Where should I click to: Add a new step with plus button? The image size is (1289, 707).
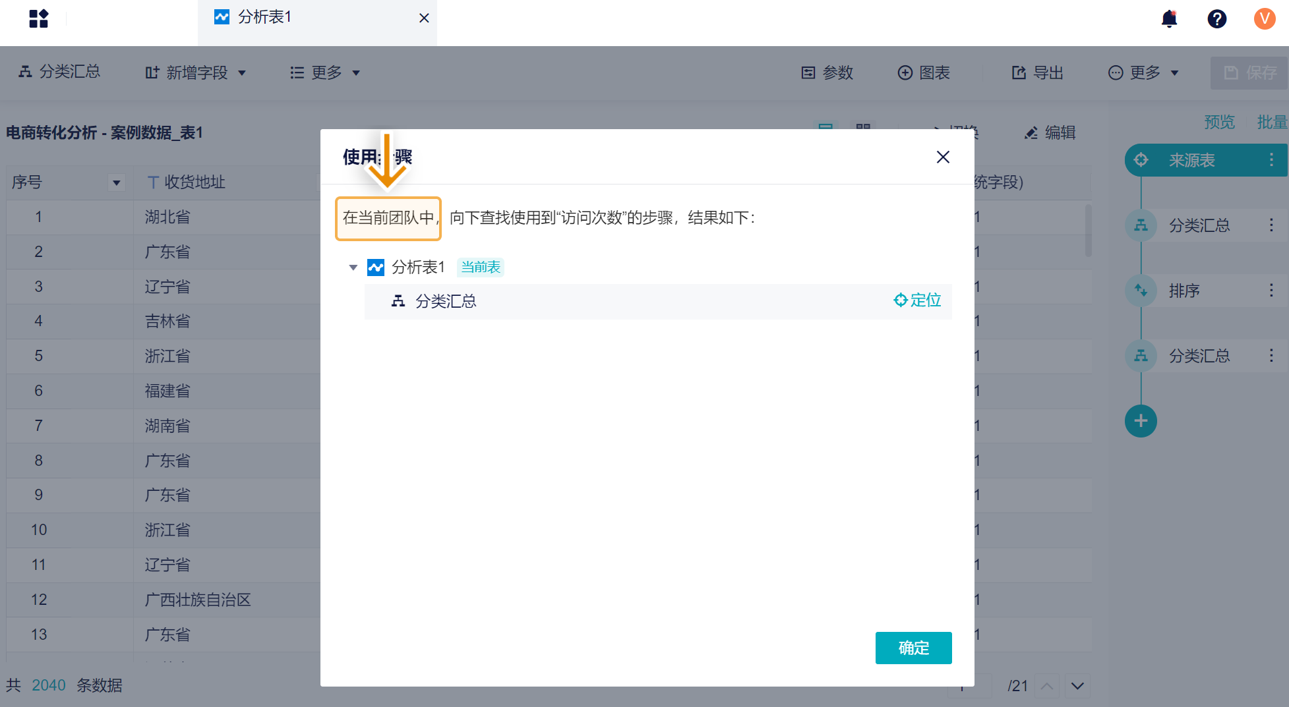1141,421
